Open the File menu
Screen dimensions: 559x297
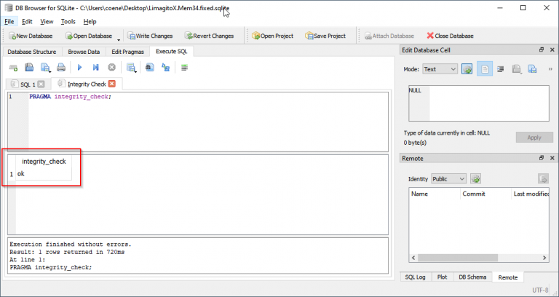tap(9, 22)
